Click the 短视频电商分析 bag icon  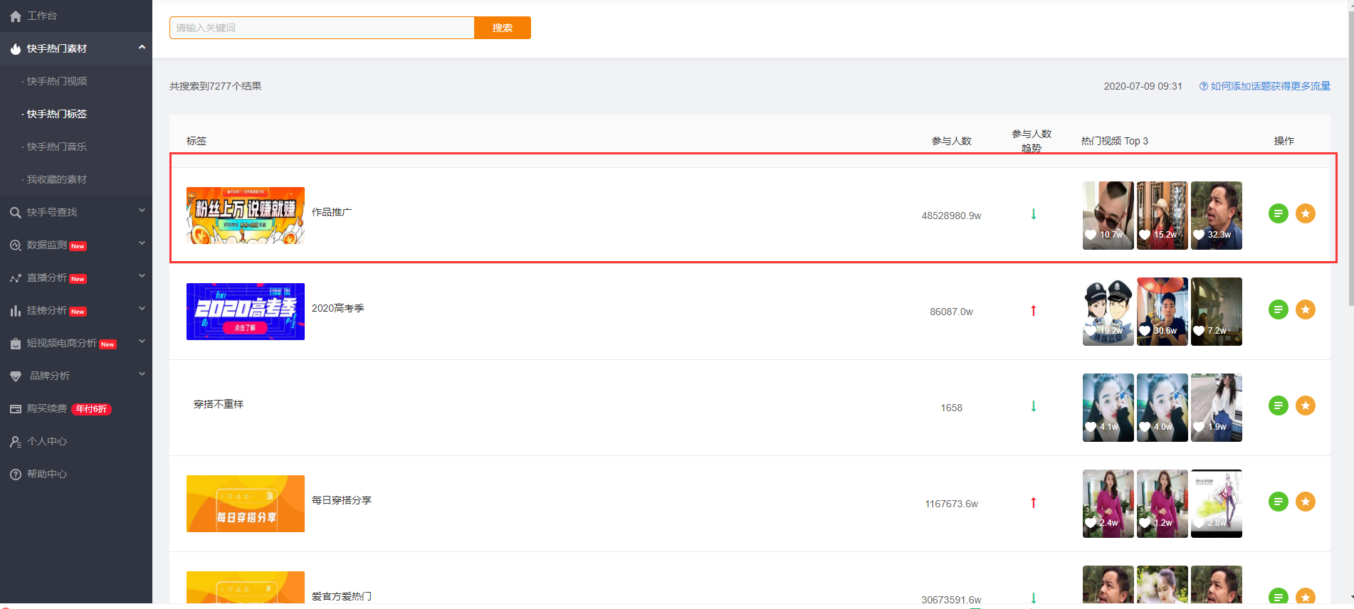coord(16,343)
